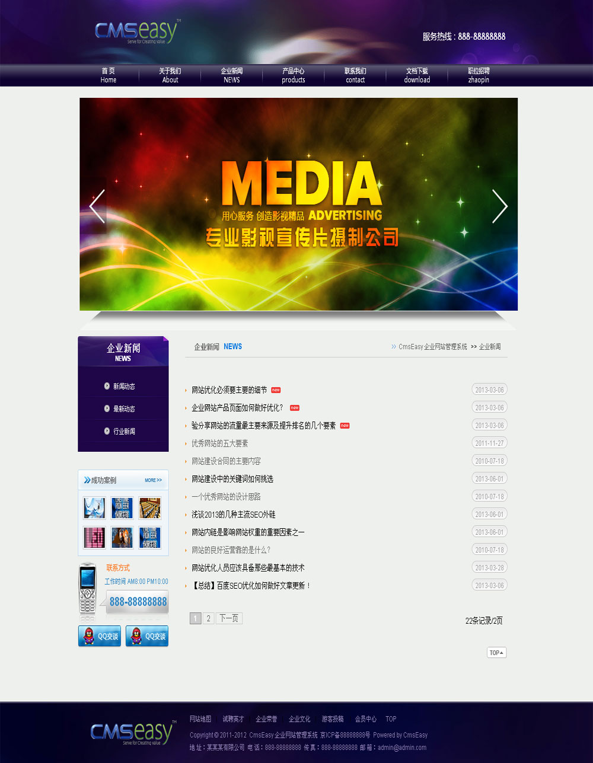Choose 行业新闻 in the sidebar menu
This screenshot has width=593, height=763.
click(x=124, y=432)
